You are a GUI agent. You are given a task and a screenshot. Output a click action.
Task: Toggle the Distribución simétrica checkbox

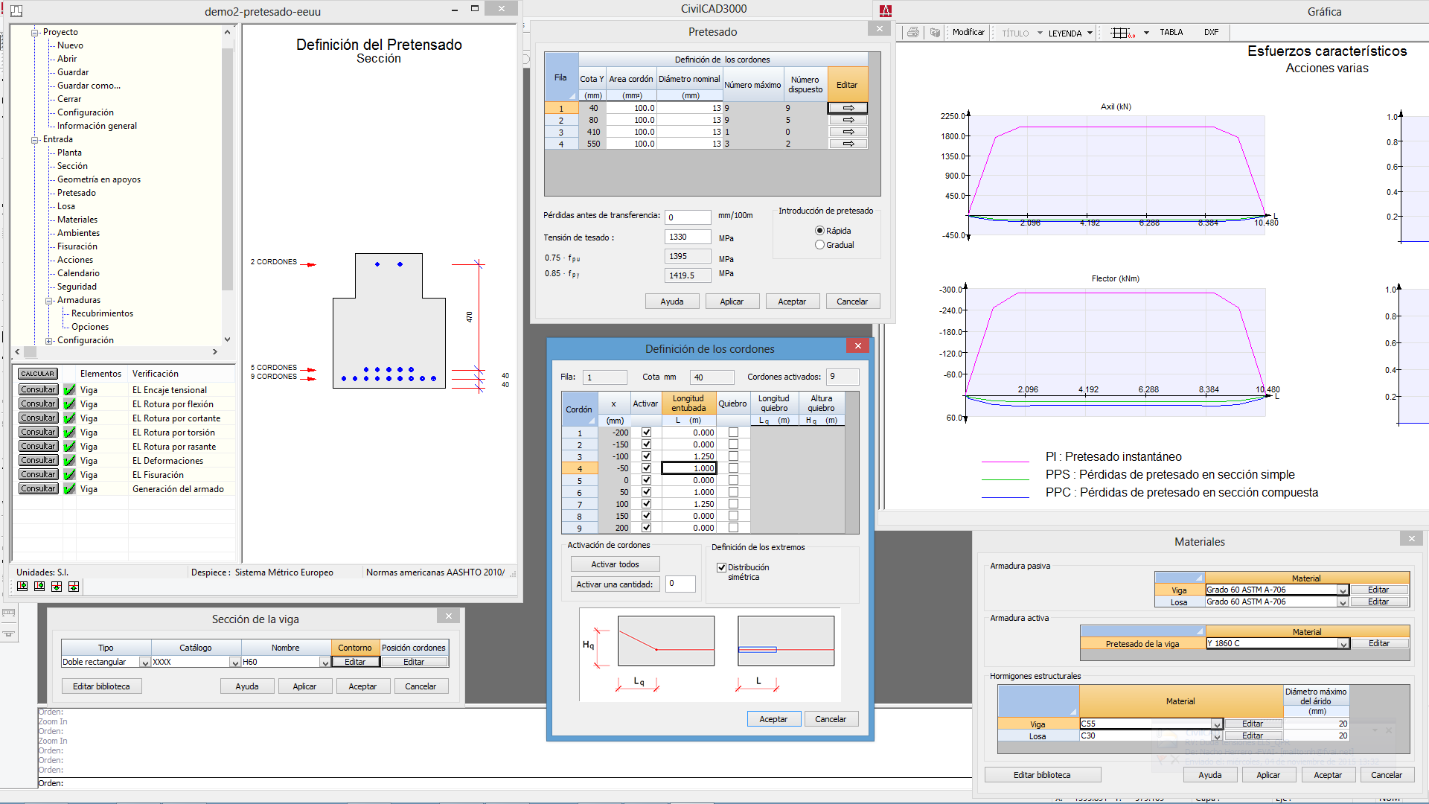click(x=721, y=567)
